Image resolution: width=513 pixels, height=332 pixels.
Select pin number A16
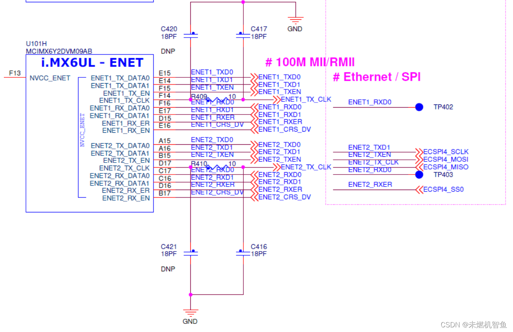point(165,149)
